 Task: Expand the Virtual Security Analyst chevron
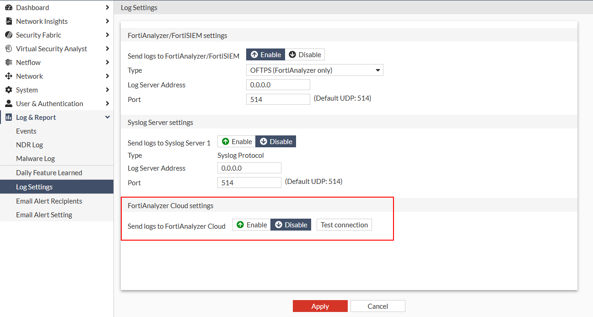[x=107, y=48]
